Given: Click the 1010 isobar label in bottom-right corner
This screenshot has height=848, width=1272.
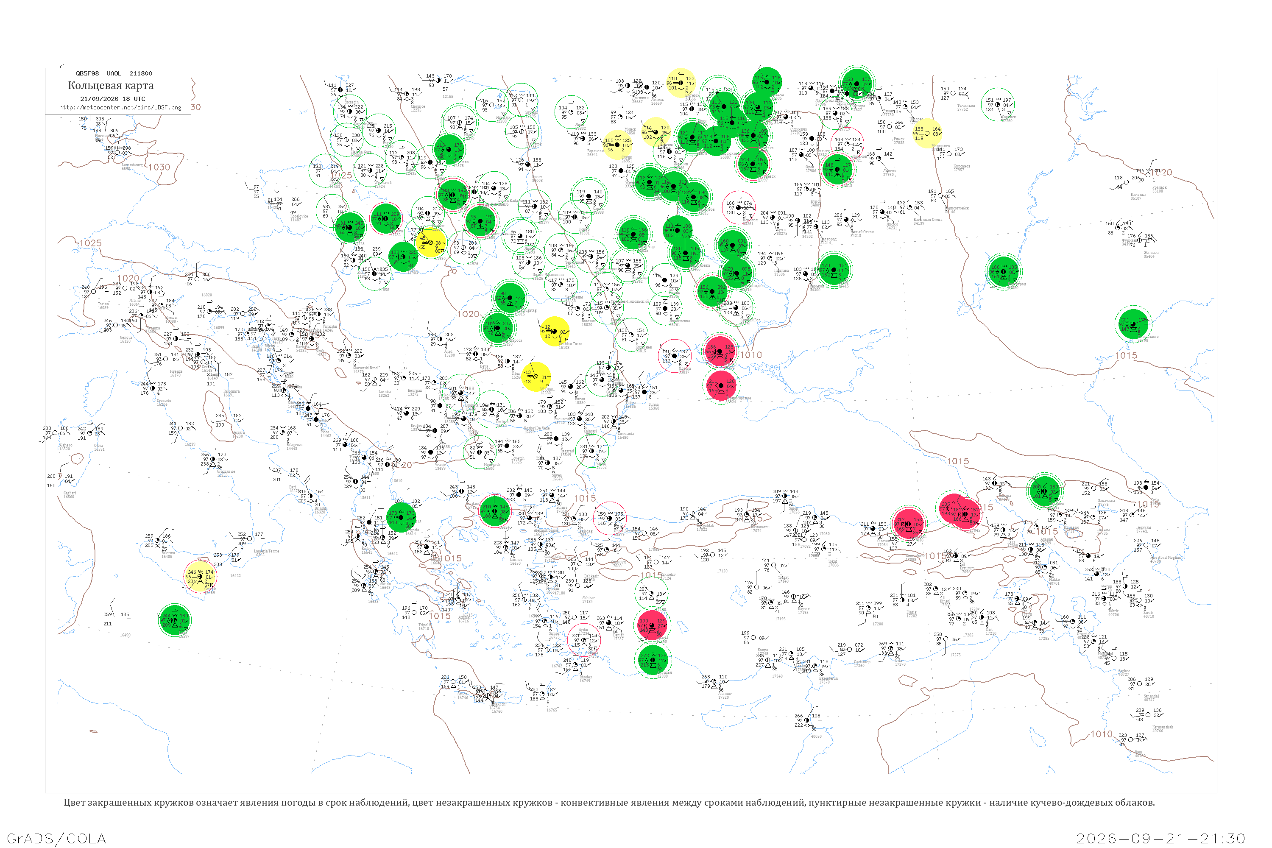Looking at the screenshot, I should point(1101,734).
